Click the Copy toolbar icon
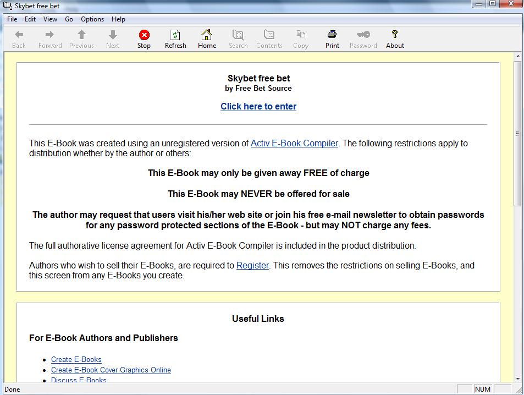The width and height of the screenshot is (524, 395). click(300, 34)
